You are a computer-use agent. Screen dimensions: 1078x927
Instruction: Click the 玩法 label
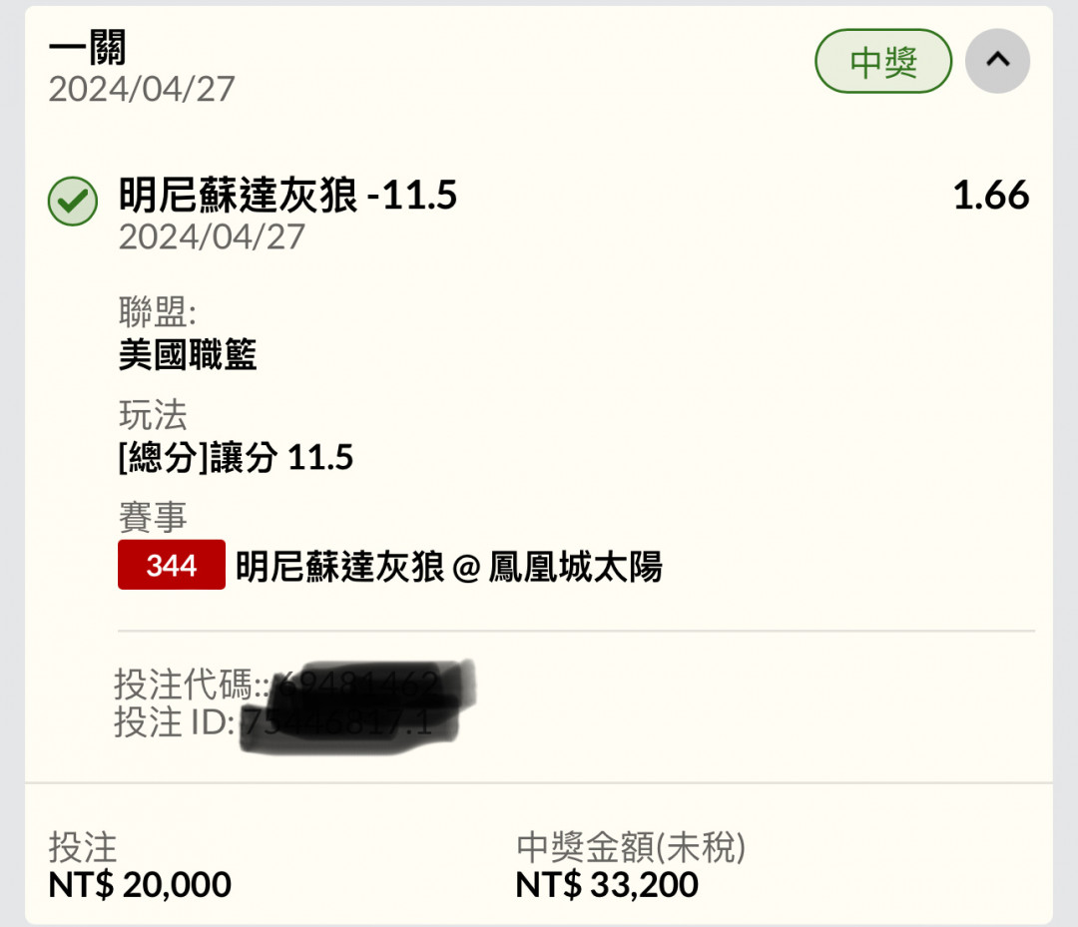[x=153, y=414]
